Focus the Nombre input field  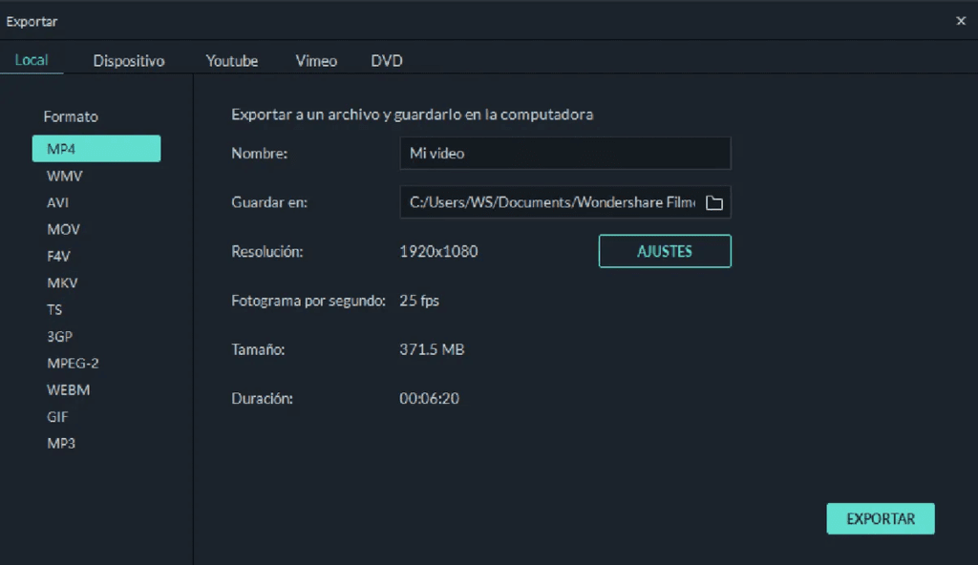pyautogui.click(x=565, y=154)
